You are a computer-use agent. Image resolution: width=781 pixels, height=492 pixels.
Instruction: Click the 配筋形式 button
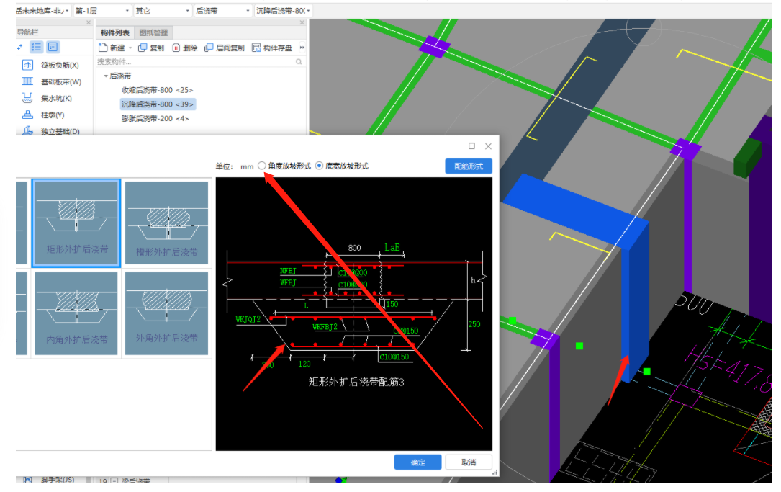pos(468,166)
